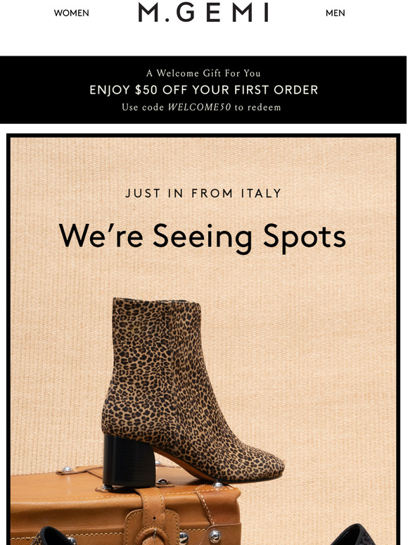Select the 'A Welcome Gift For You' text
The width and height of the screenshot is (408, 545).
point(203,73)
